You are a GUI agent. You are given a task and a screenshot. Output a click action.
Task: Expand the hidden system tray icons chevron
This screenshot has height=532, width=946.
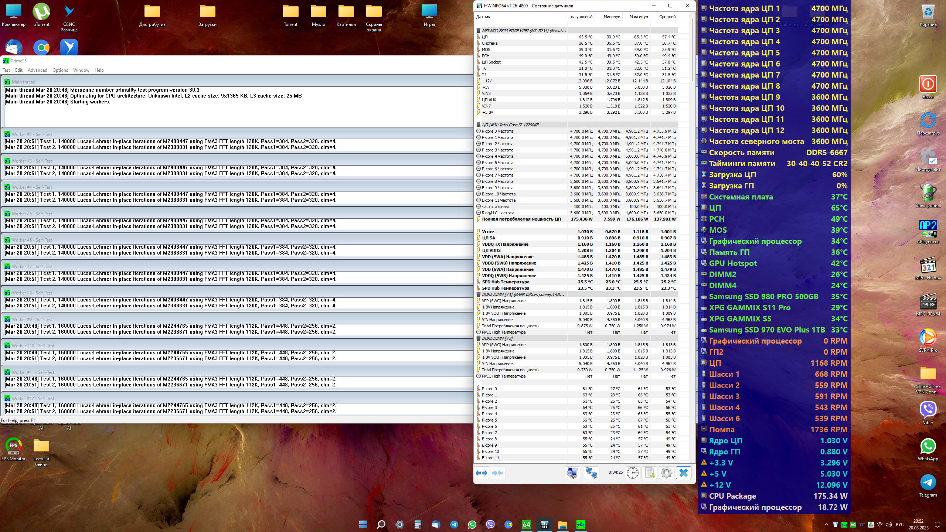tap(826, 525)
